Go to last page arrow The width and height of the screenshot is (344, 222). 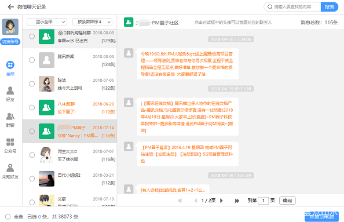click(237, 201)
